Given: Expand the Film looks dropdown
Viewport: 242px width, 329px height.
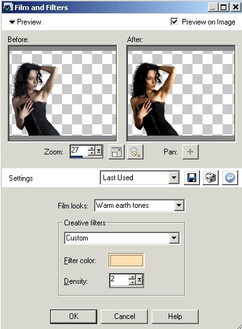Looking at the screenshot, I should pos(140,205).
